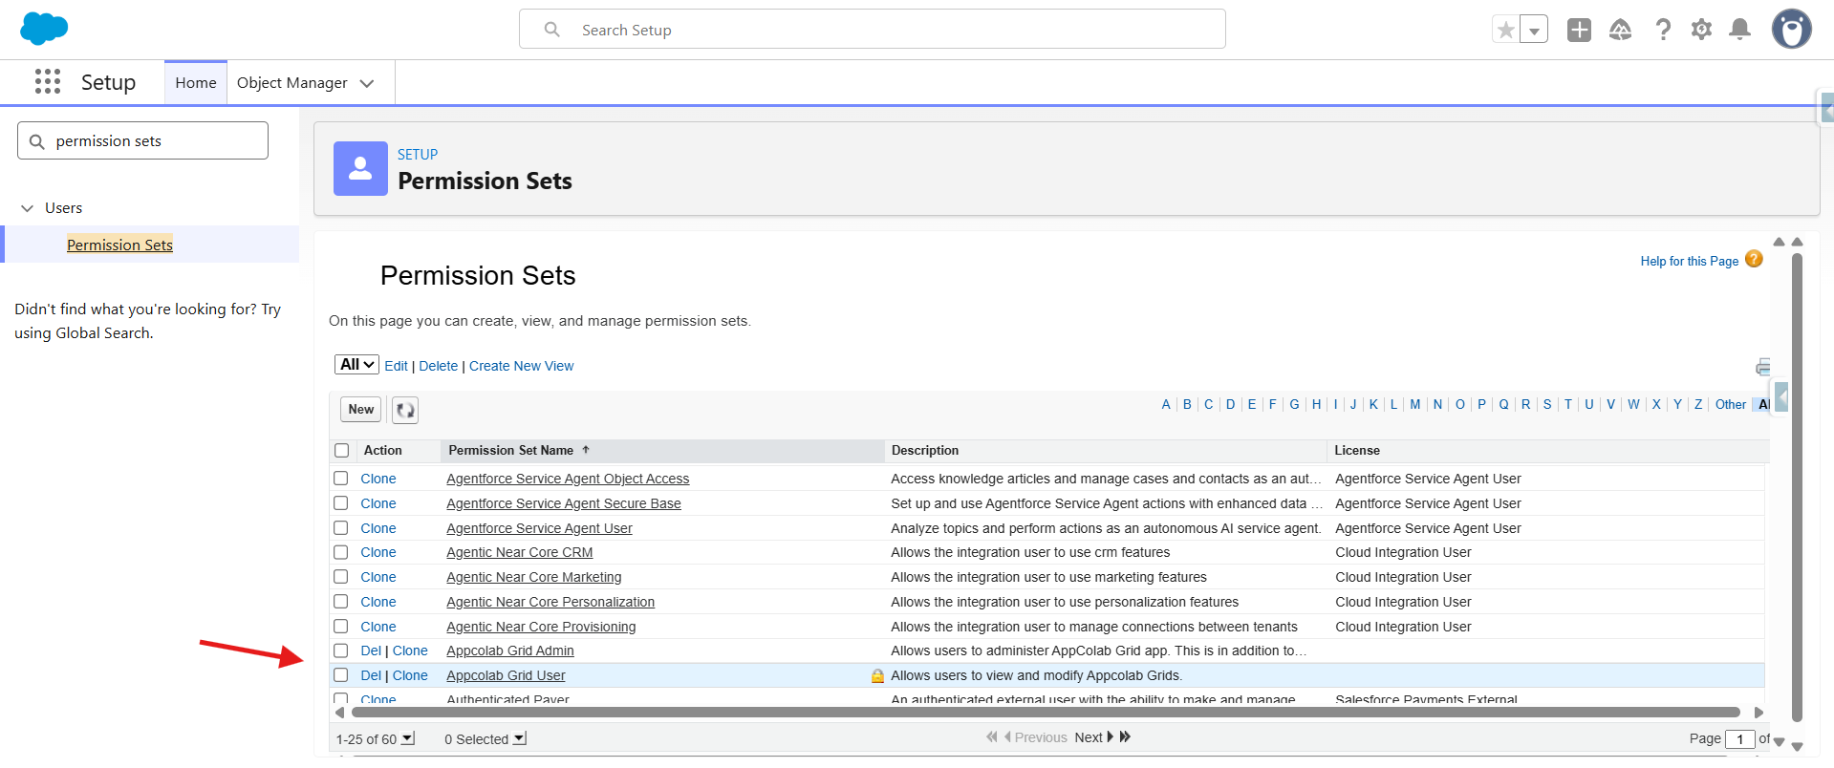Click the Quick Find permission sets field

point(143,141)
